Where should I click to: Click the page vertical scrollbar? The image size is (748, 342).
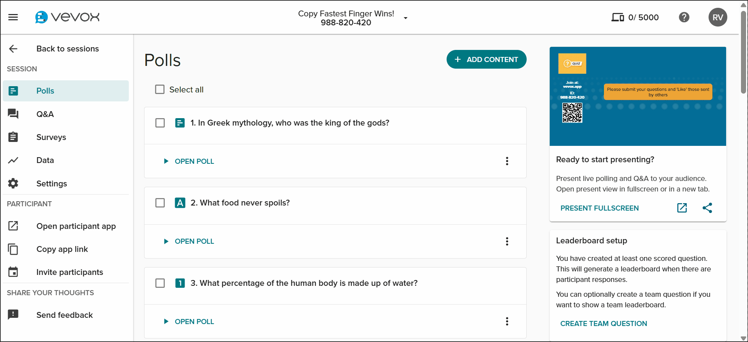[743, 53]
